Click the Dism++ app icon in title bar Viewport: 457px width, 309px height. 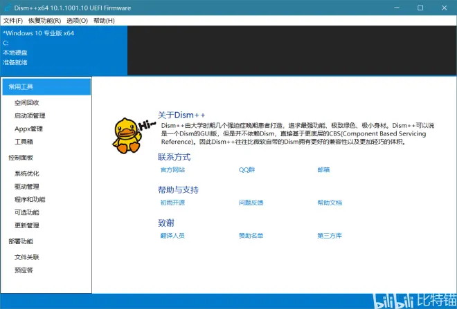click(7, 7)
